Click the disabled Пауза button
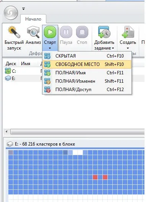146x202 pixels. (x=66, y=35)
